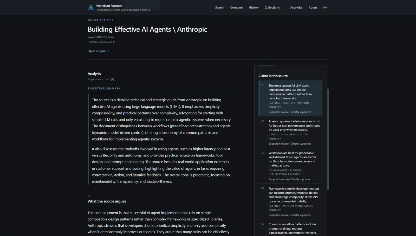Click the Norrelium Research logo icon
The image size is (416, 236).
pos(91,8)
